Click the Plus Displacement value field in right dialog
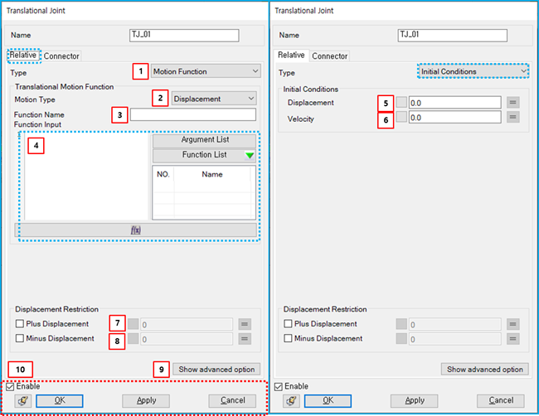Viewport: 539px width, 416px height. click(454, 324)
